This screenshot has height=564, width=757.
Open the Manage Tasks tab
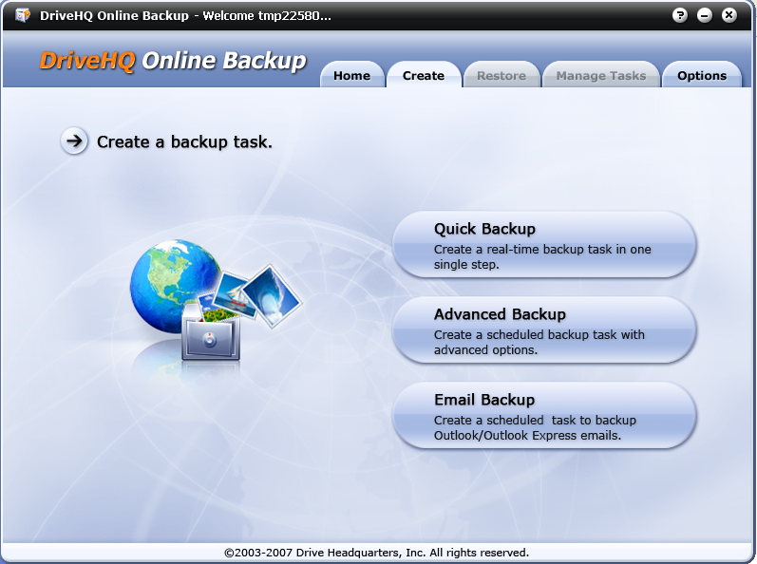600,75
